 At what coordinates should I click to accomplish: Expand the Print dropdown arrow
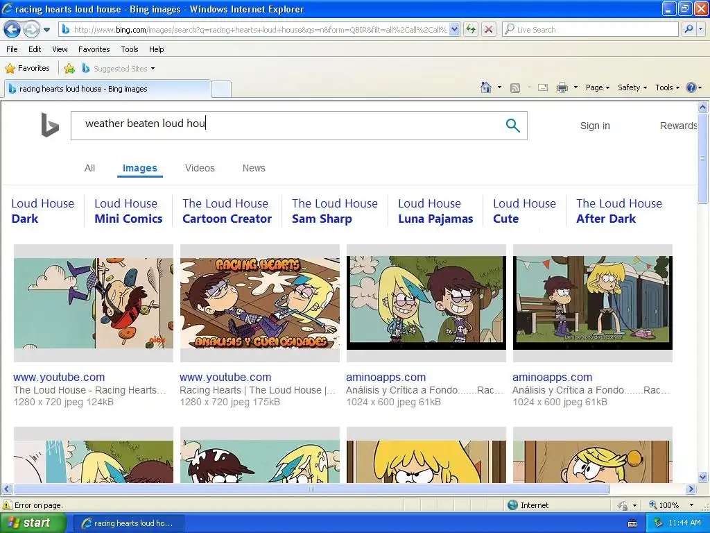575,87
